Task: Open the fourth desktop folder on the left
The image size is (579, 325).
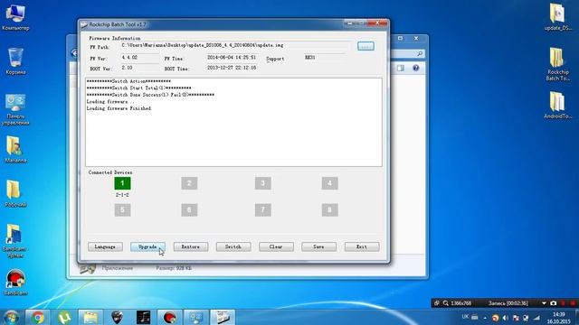Action: 15,193
